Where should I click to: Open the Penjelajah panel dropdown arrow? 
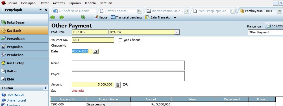(41, 10)
